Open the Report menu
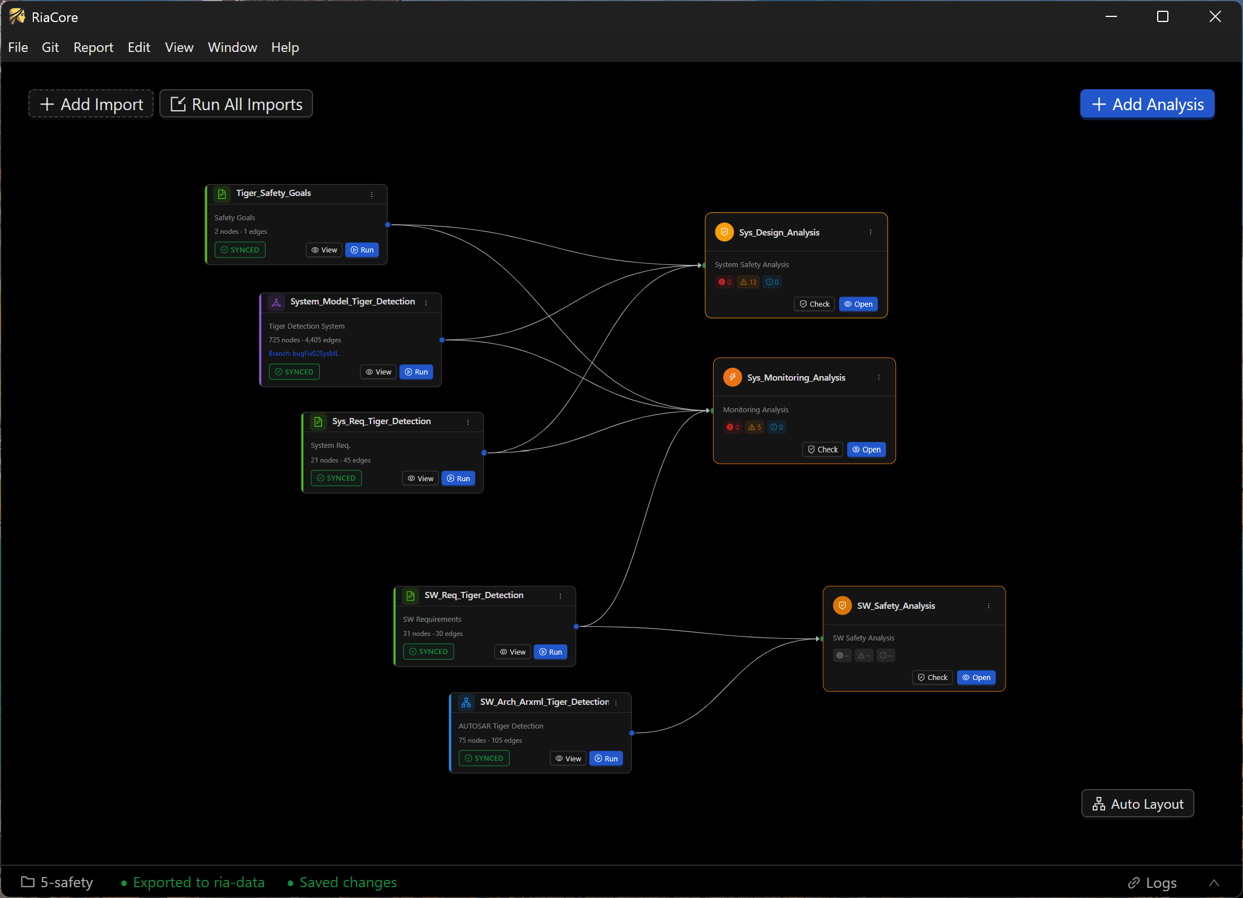The width and height of the screenshot is (1243, 898). [93, 47]
